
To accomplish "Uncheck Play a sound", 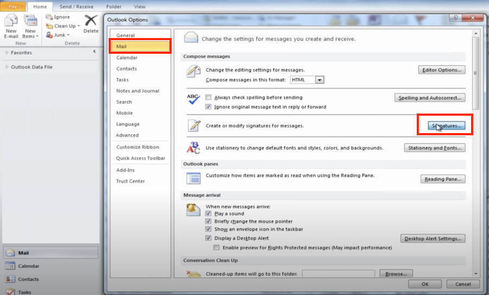I will pyautogui.click(x=208, y=214).
